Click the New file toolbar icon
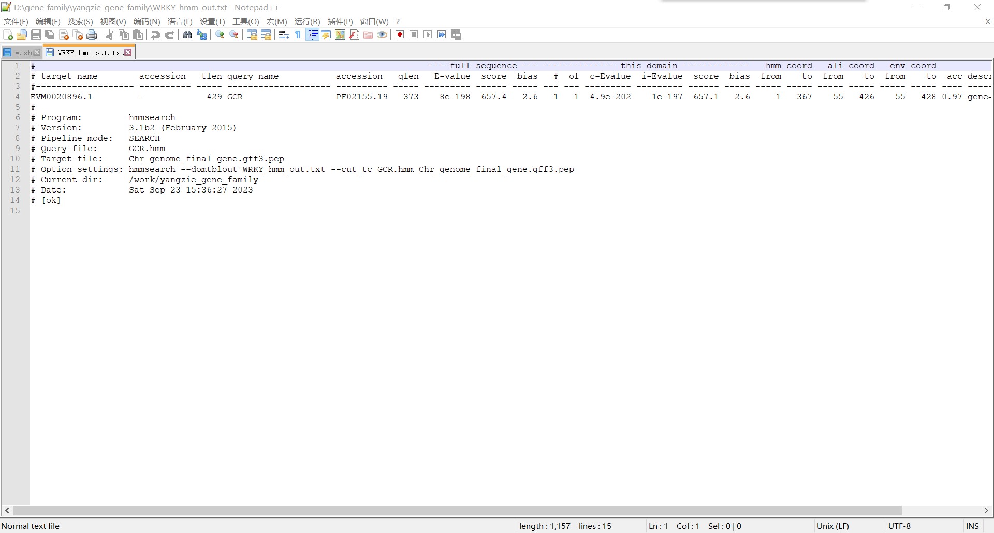The height and width of the screenshot is (533, 994). [x=8, y=35]
